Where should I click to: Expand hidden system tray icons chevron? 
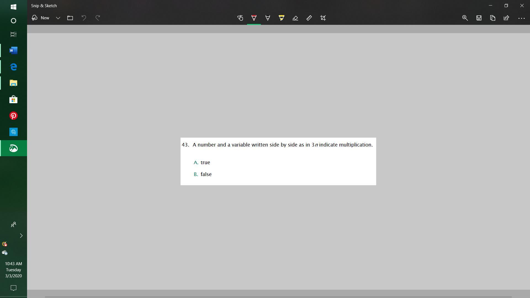point(21,236)
